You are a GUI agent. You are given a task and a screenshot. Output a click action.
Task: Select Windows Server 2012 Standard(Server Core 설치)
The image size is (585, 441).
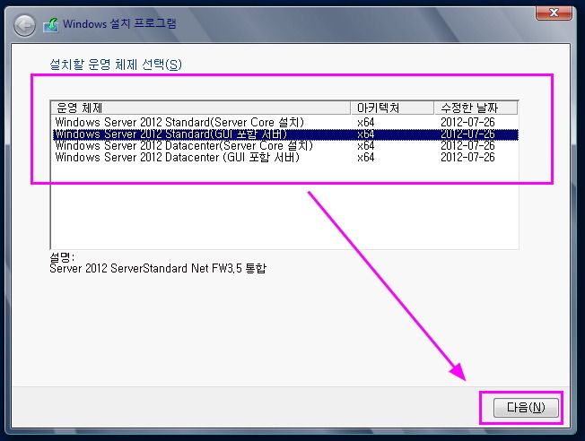pos(284,122)
